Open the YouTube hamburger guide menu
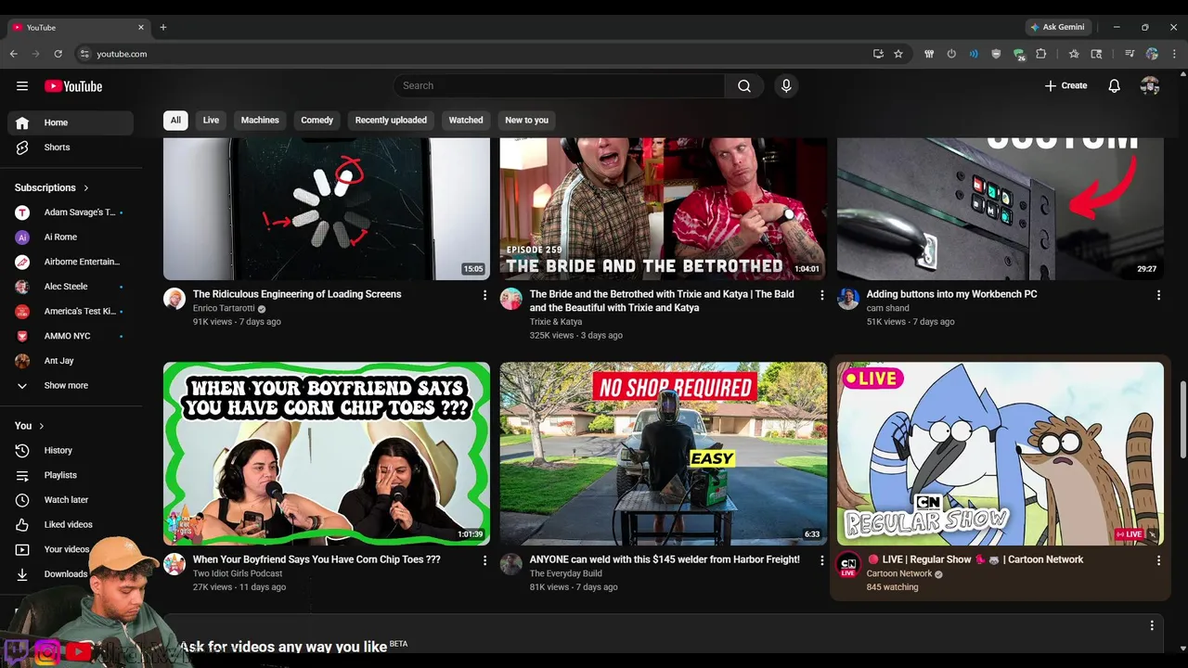1188x668 pixels. click(22, 86)
